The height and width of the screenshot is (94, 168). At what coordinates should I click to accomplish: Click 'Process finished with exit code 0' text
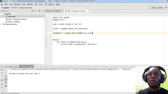24,74
